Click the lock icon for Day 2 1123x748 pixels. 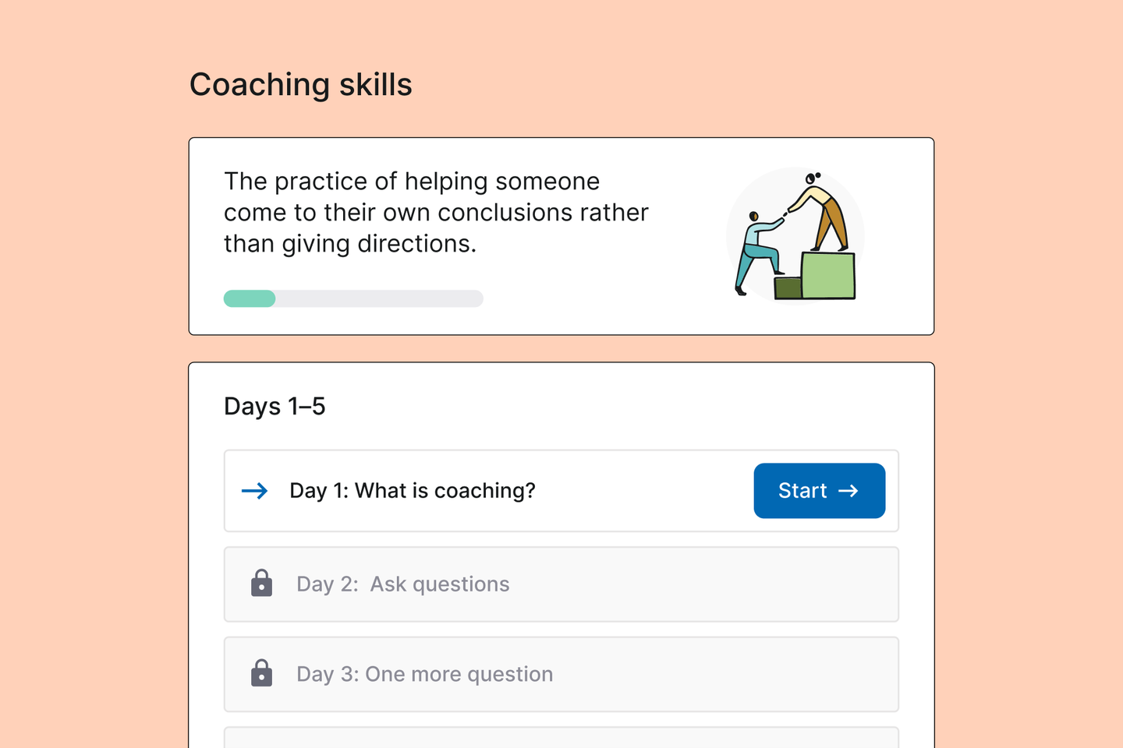click(262, 583)
